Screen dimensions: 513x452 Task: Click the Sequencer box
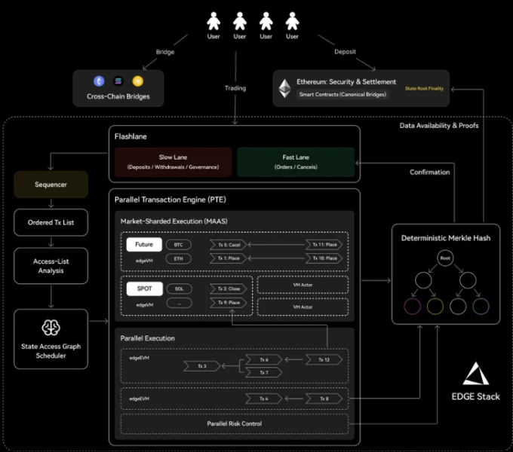51,185
